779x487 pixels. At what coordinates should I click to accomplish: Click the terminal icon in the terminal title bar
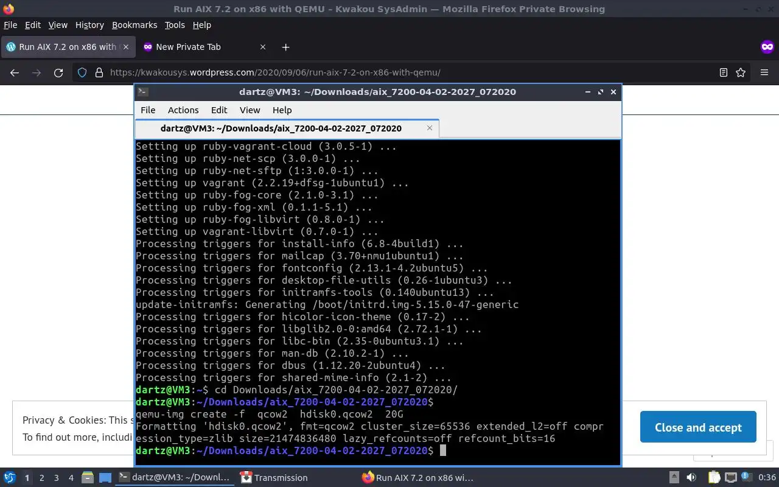point(142,92)
